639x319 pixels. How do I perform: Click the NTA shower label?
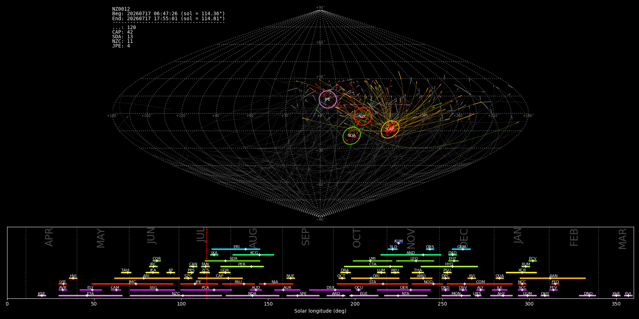405,294
